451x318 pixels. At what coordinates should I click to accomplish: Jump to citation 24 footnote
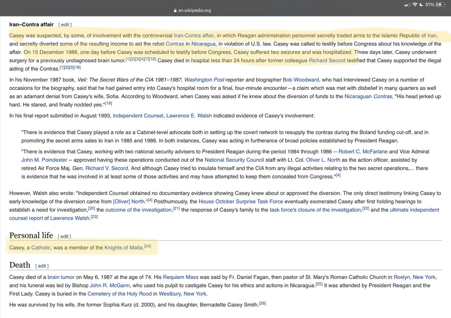coord(148,246)
